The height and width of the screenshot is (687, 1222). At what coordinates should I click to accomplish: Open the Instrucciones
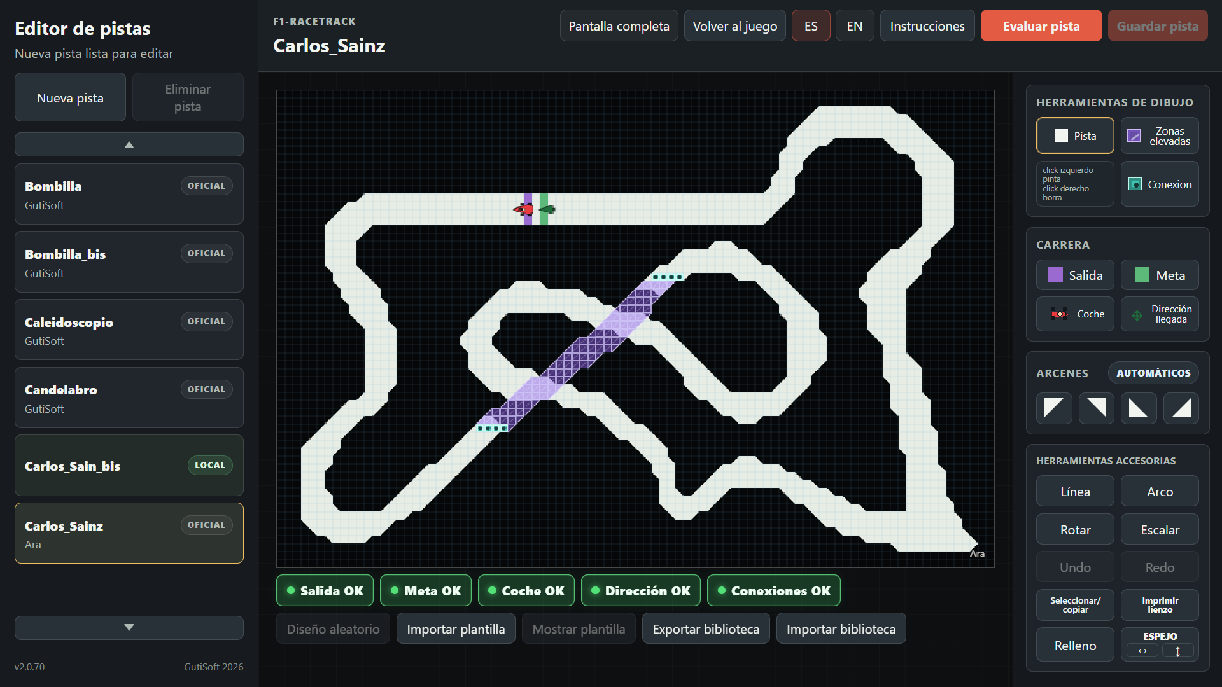tap(927, 26)
